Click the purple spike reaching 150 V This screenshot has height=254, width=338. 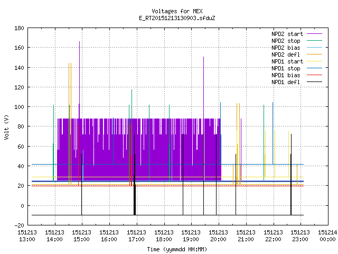(203, 87)
